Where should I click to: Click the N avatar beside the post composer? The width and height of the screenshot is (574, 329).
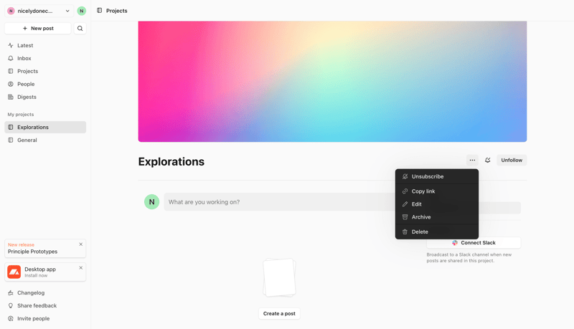point(151,202)
